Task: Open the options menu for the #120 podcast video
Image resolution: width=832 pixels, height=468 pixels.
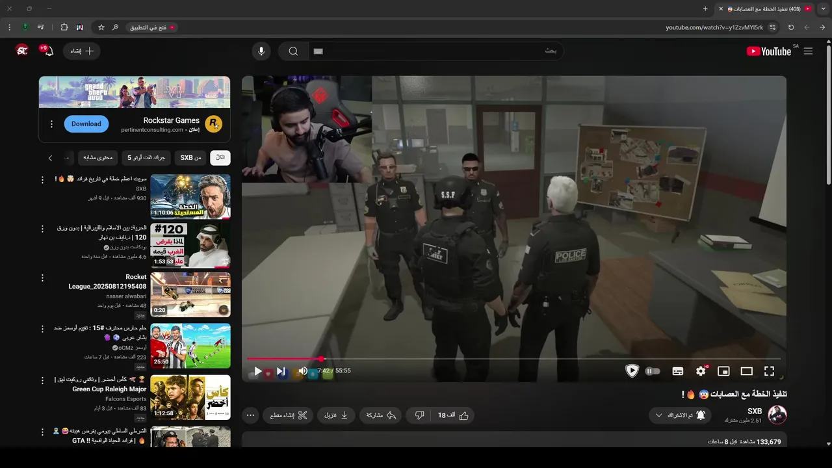Action: (42, 229)
